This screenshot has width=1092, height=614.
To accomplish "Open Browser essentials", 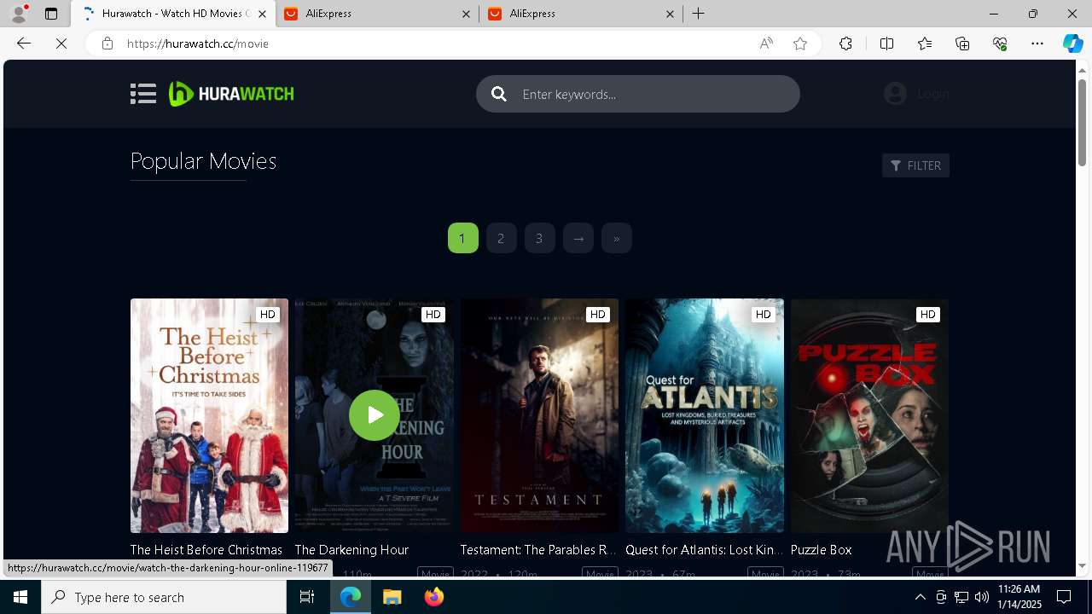I will 1000,43.
